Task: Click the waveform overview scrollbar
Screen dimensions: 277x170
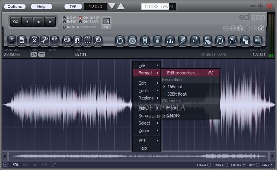Action: 138,156
